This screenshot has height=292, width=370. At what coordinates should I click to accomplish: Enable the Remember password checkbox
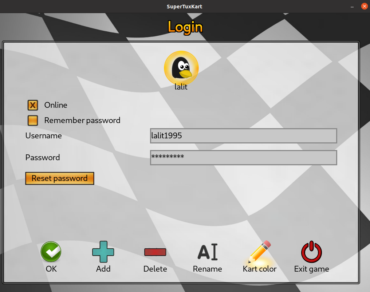[33, 121]
